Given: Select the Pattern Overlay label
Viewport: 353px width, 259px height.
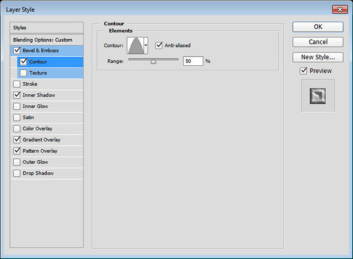Looking at the screenshot, I should tap(40, 151).
